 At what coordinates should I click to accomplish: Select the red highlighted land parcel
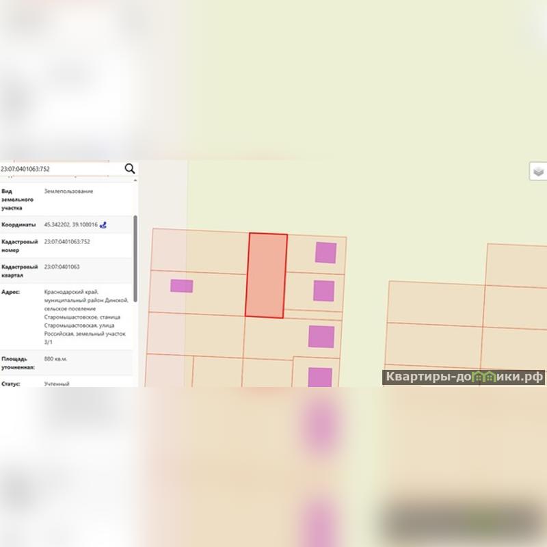coord(266,276)
